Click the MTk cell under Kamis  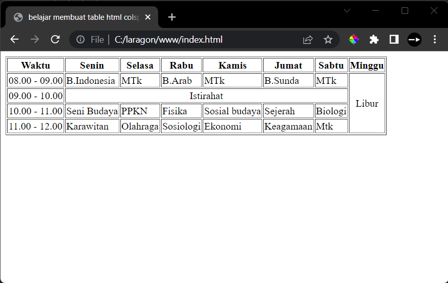[232, 80]
